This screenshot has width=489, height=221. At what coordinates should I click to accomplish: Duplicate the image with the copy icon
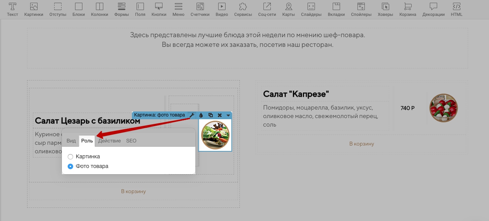[210, 115]
